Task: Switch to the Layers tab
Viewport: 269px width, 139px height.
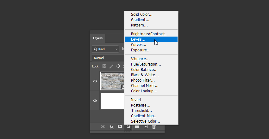Action: [x=98, y=38]
